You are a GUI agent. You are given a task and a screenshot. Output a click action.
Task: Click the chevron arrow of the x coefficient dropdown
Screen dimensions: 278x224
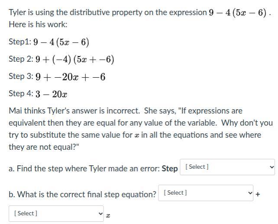pos(100,214)
